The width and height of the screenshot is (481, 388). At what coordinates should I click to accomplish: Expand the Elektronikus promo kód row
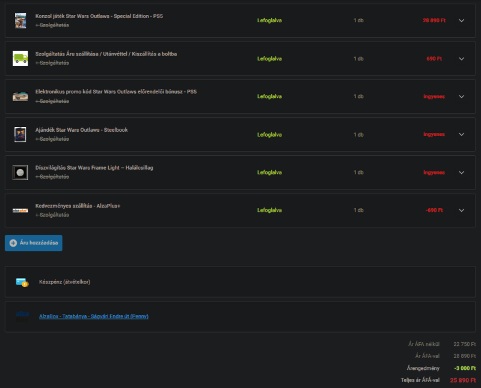click(x=461, y=96)
